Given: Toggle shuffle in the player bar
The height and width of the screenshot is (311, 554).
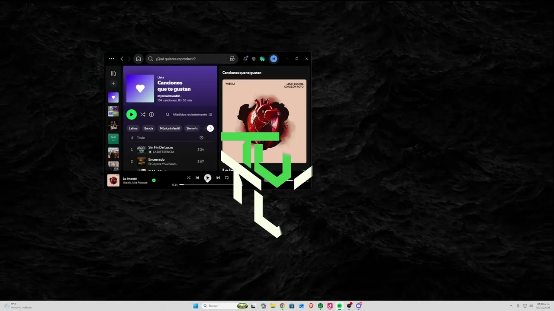Looking at the screenshot, I should (x=188, y=178).
